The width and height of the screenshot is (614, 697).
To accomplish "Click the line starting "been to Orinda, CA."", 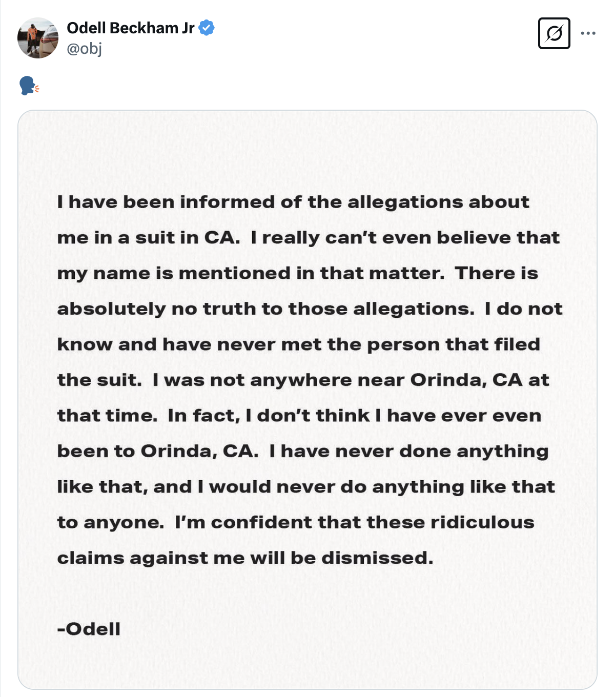I will tap(303, 452).
